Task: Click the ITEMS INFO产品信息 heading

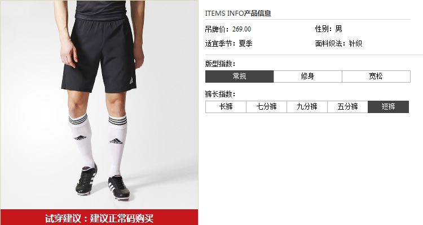Action: point(238,13)
